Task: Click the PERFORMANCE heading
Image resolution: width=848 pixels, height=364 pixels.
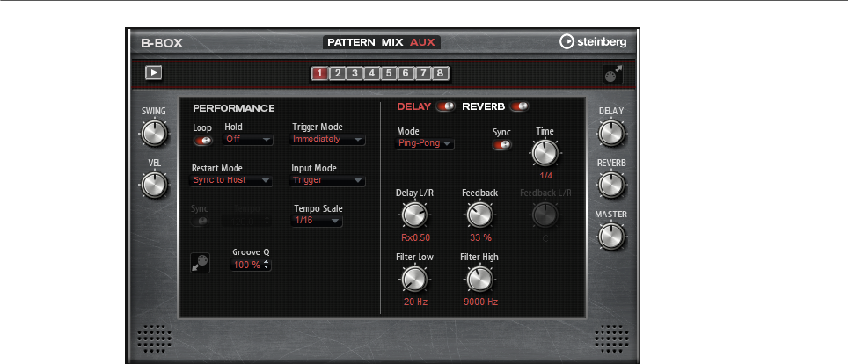Action: coord(234,108)
